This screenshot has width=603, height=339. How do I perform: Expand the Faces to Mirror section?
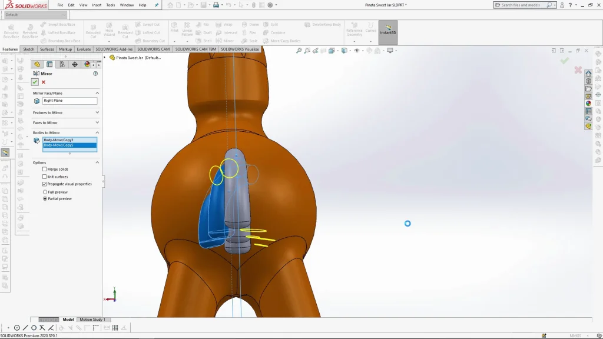[97, 122]
